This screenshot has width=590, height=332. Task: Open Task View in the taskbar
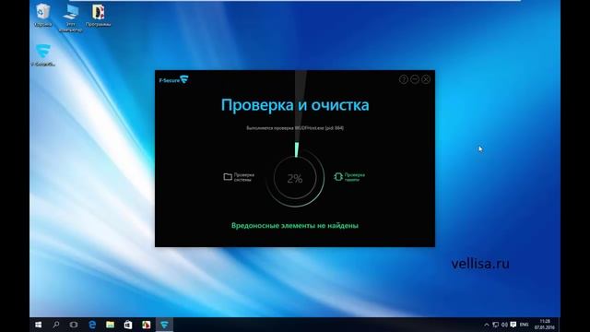(x=74, y=325)
